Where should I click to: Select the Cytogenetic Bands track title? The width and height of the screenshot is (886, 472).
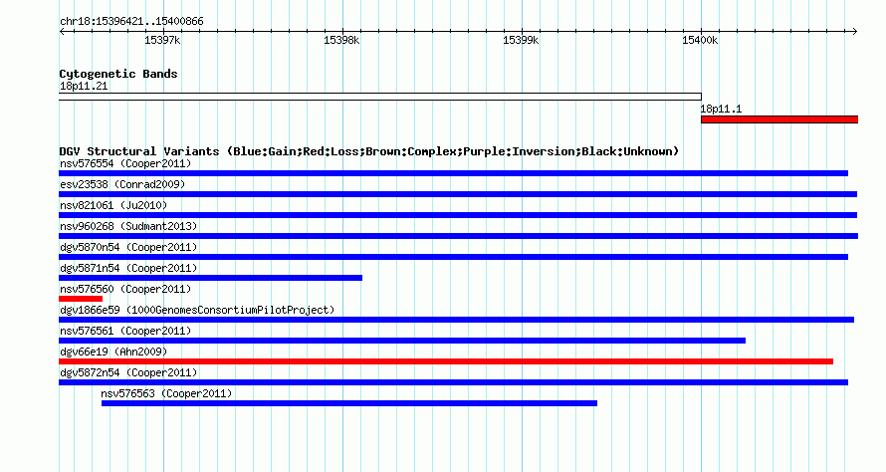(x=118, y=74)
